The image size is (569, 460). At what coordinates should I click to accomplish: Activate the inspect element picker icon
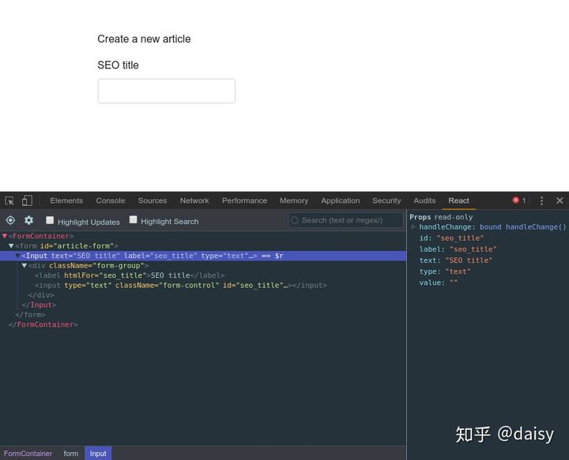[9, 200]
